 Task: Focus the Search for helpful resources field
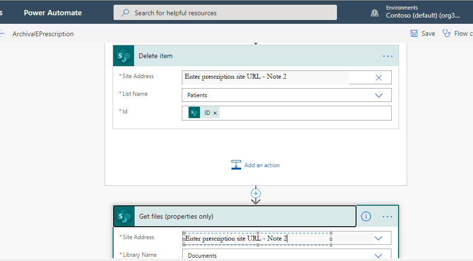point(225,13)
